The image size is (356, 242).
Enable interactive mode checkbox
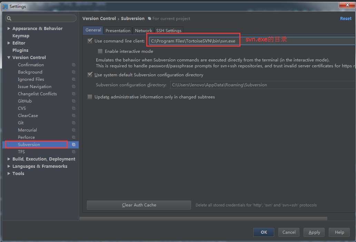(100, 51)
